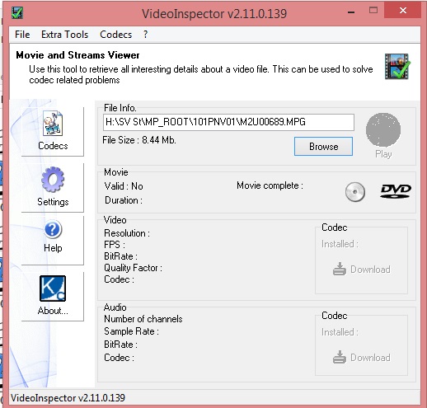This screenshot has width=427, height=408.
Task: Open the Codecs menu
Action: [x=115, y=35]
